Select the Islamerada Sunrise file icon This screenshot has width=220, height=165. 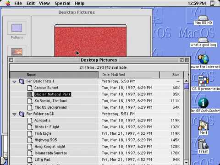[x=30, y=153]
